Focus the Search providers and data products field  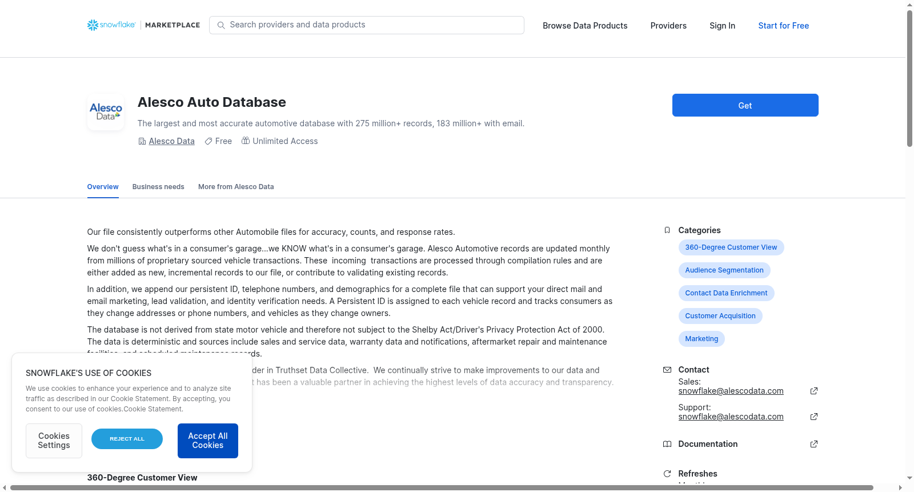click(x=367, y=25)
